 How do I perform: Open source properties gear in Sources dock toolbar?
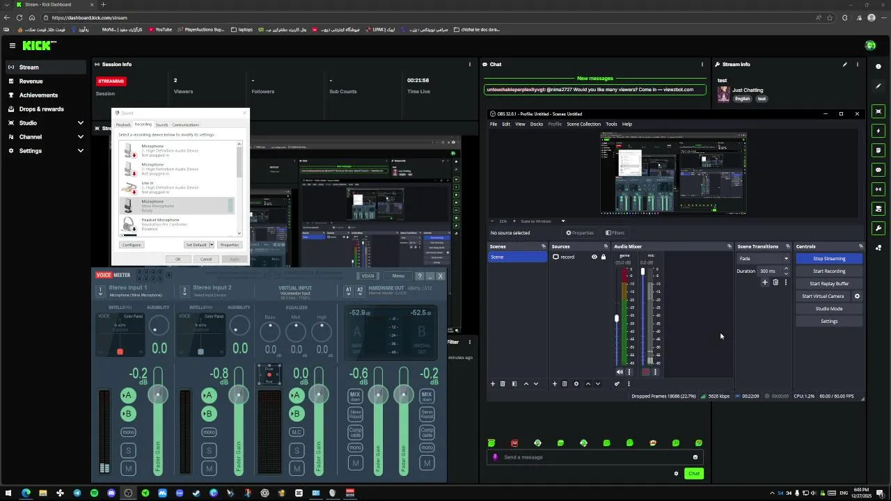576,383
